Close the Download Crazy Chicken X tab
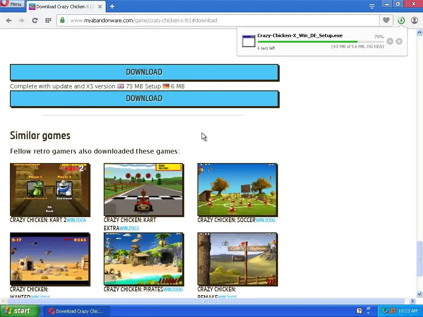The image size is (423, 317). [100, 7]
